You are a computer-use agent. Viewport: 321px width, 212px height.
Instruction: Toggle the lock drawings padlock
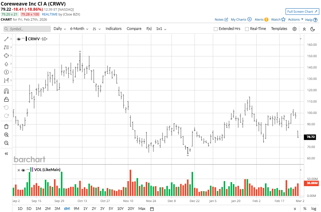pyautogui.click(x=6, y=99)
